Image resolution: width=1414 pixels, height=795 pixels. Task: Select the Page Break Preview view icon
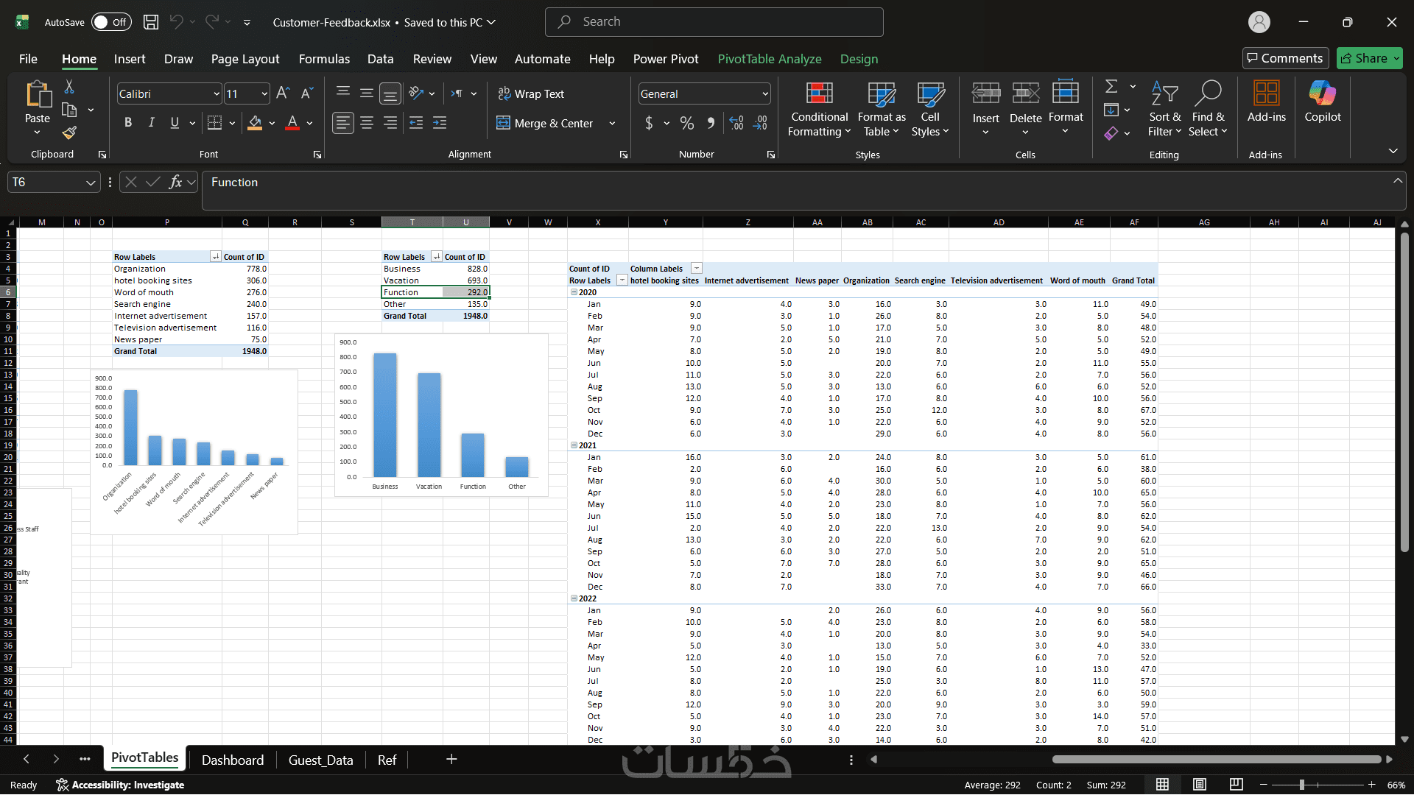pos(1237,785)
